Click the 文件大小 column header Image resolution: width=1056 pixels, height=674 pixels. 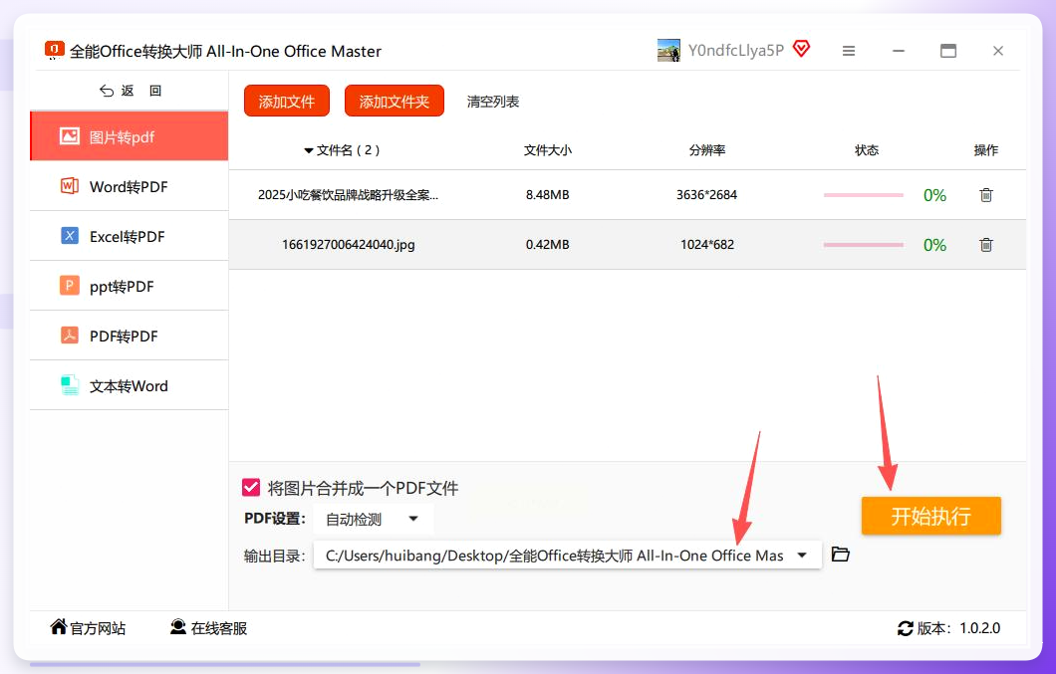[548, 150]
